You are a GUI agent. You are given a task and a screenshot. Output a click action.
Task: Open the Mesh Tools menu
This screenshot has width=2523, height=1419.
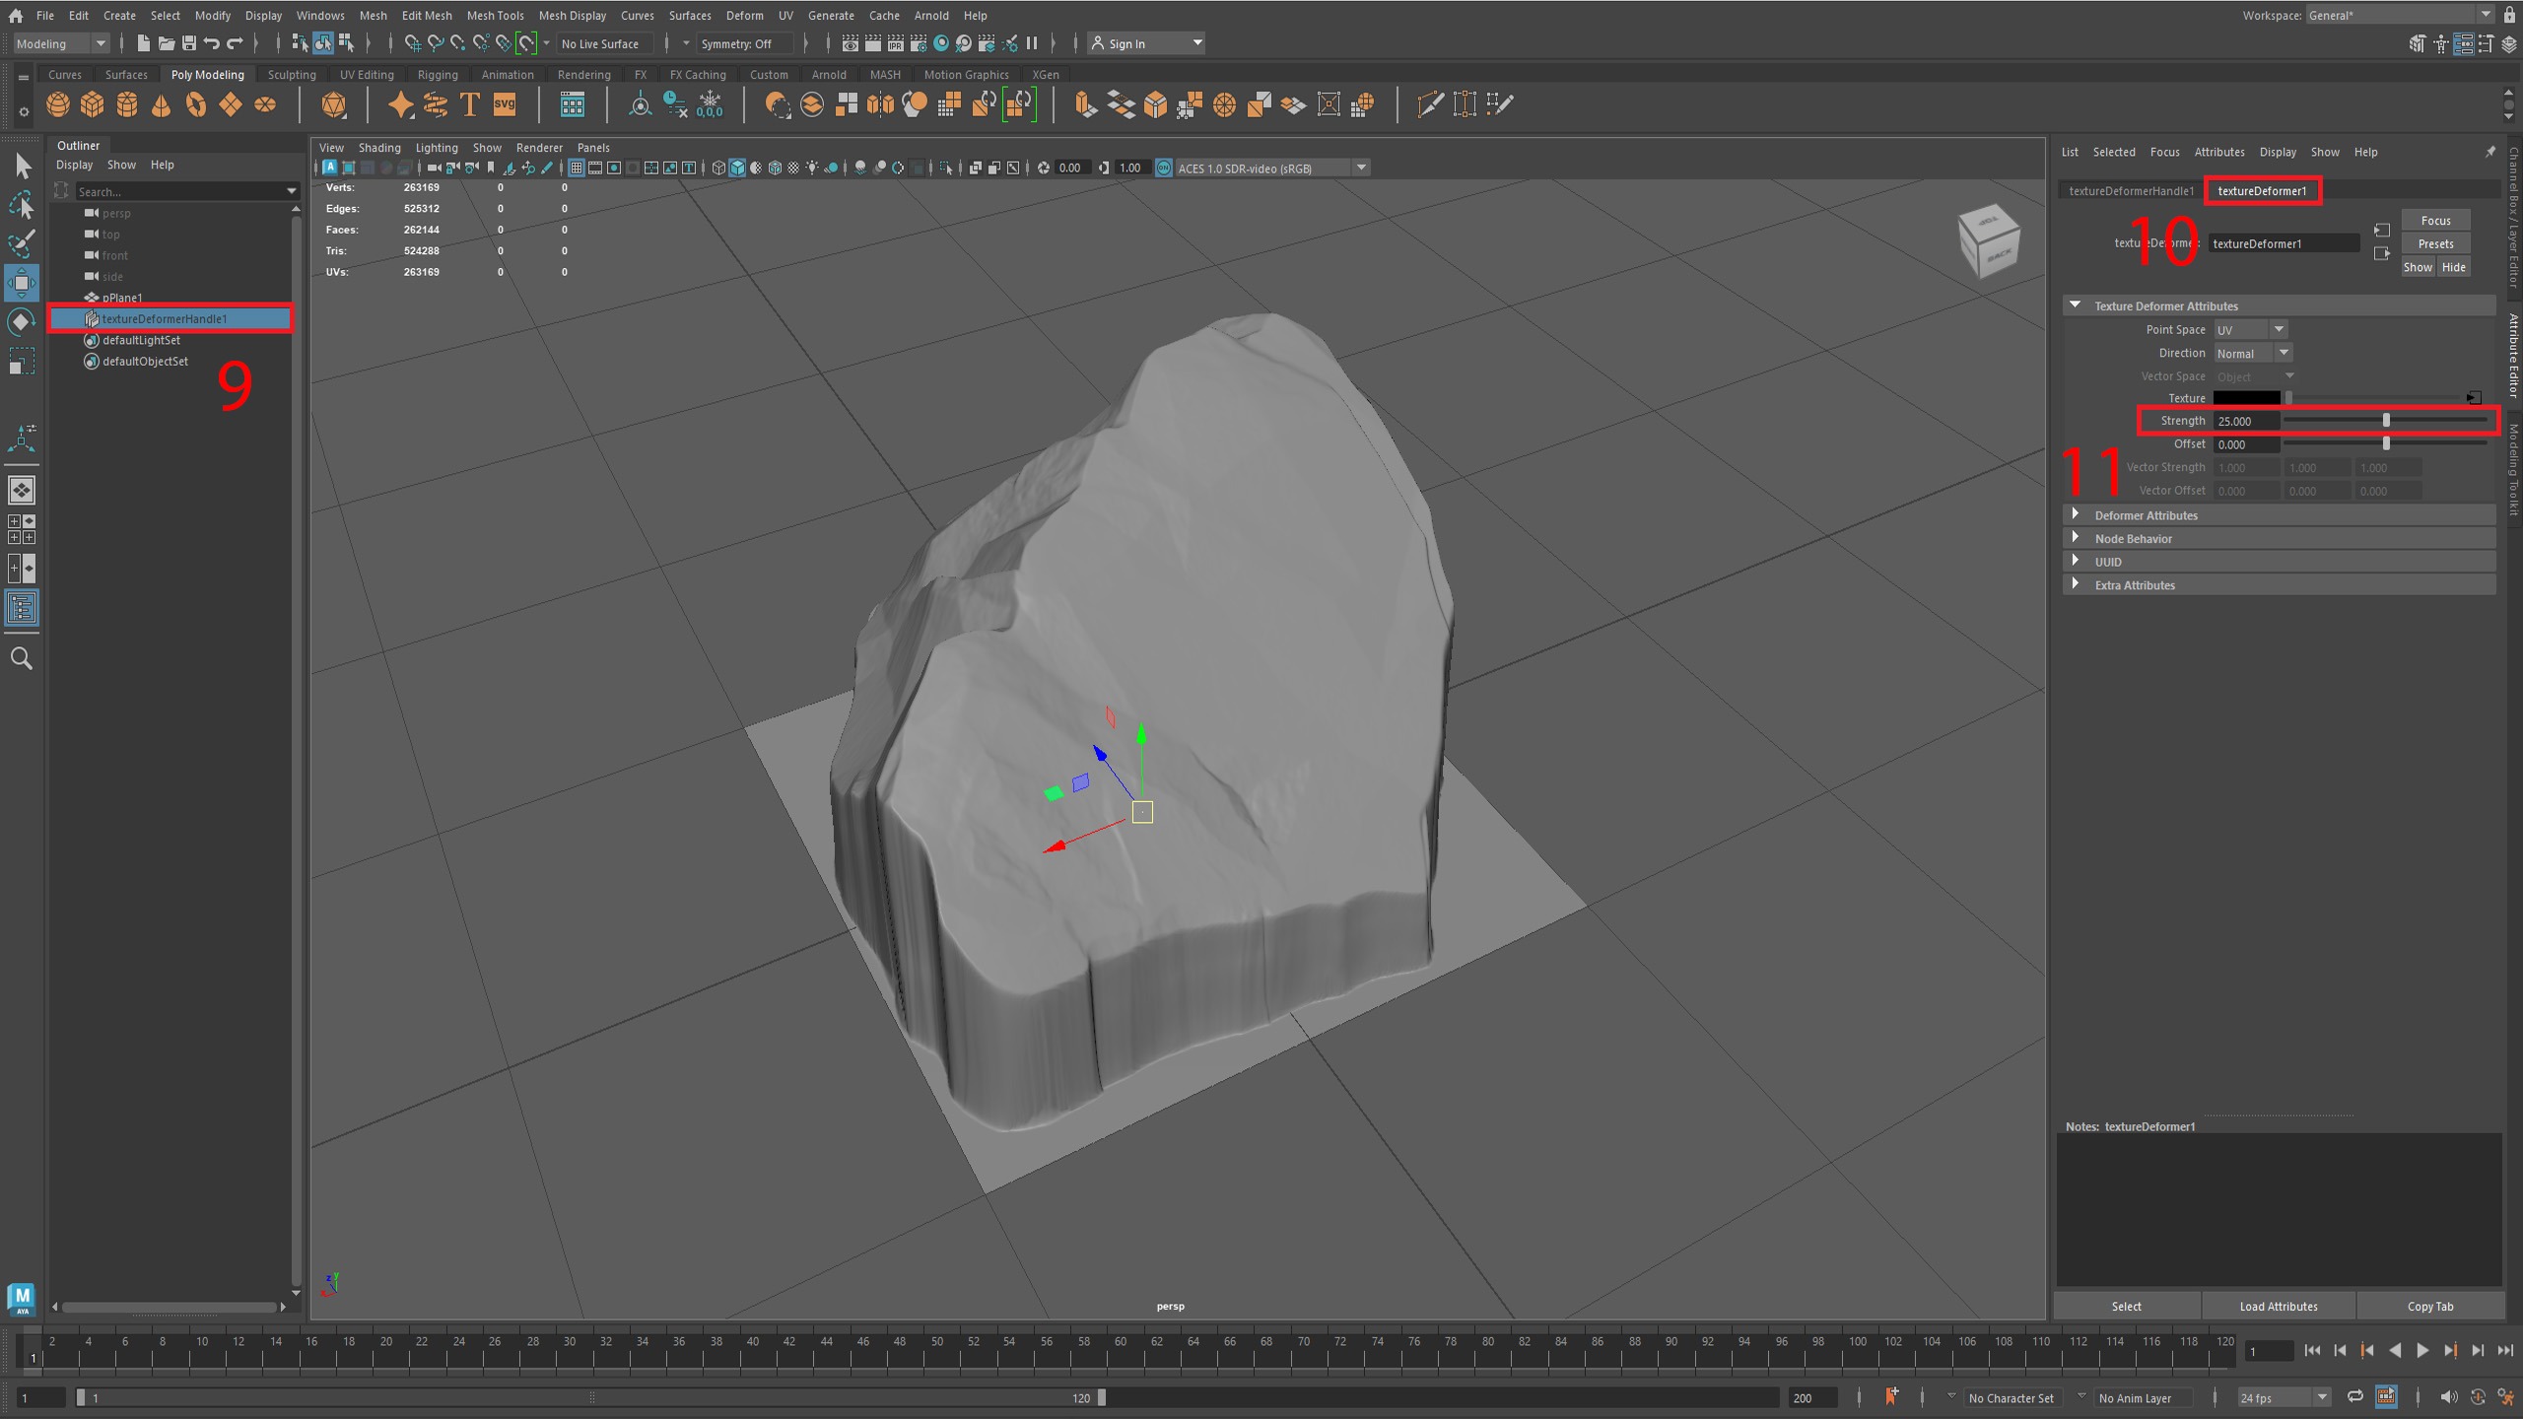[495, 16]
